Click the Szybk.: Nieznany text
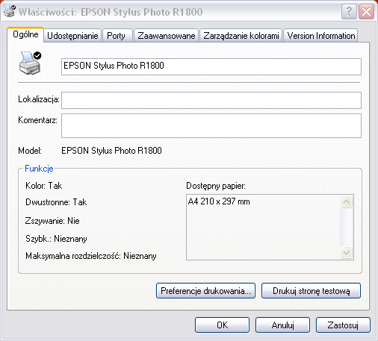The height and width of the screenshot is (341, 378). coord(56,239)
